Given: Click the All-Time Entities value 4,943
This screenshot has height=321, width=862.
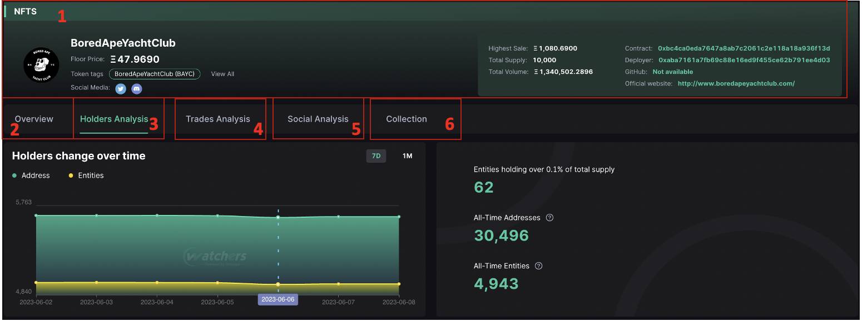Looking at the screenshot, I should click(496, 283).
